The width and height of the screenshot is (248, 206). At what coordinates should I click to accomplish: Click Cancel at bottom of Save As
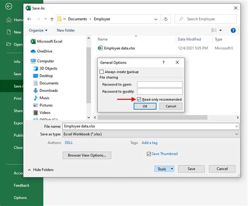coord(222,169)
